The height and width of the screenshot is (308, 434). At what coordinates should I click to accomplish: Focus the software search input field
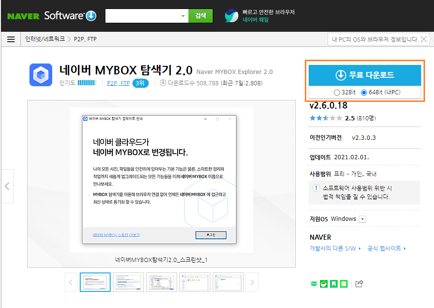coord(142,16)
